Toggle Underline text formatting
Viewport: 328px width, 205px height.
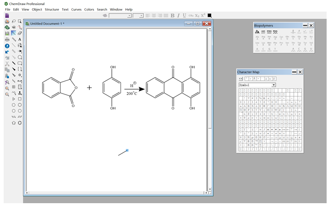coord(184,16)
